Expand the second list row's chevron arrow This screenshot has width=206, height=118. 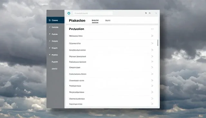pos(152,43)
